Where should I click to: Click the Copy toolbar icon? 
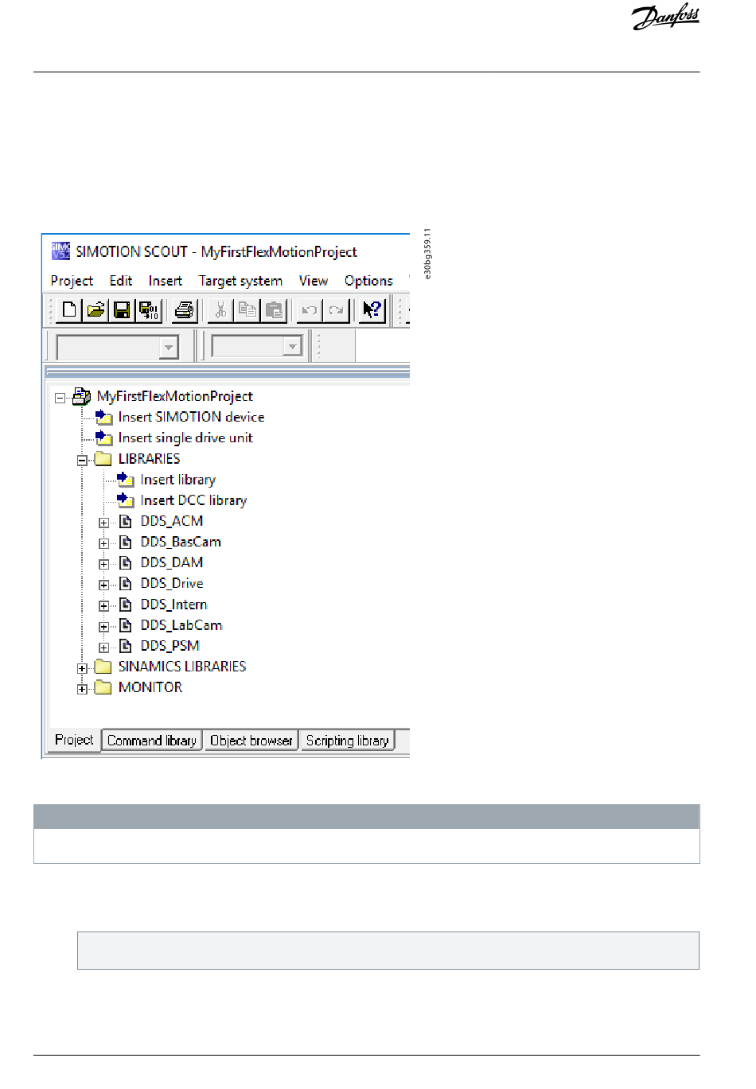tap(247, 309)
